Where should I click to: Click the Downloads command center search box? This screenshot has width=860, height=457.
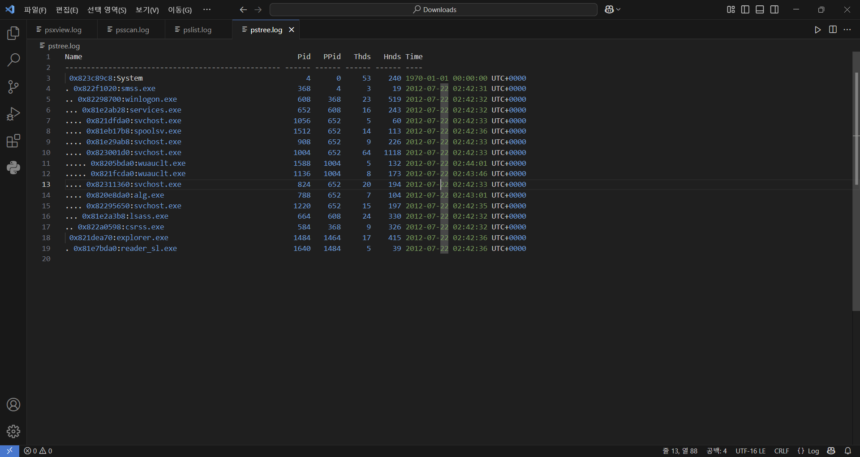pos(433,9)
